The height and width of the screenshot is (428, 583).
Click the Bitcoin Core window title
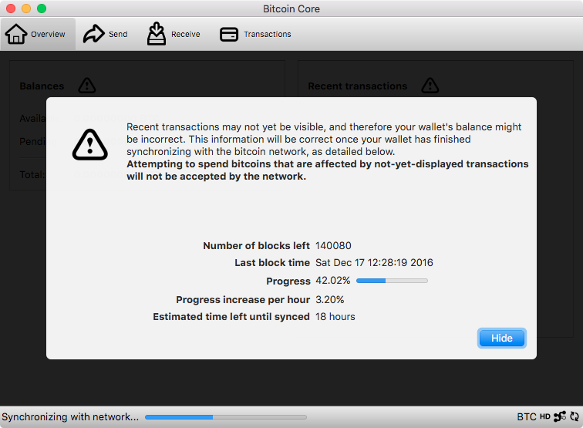click(x=291, y=8)
